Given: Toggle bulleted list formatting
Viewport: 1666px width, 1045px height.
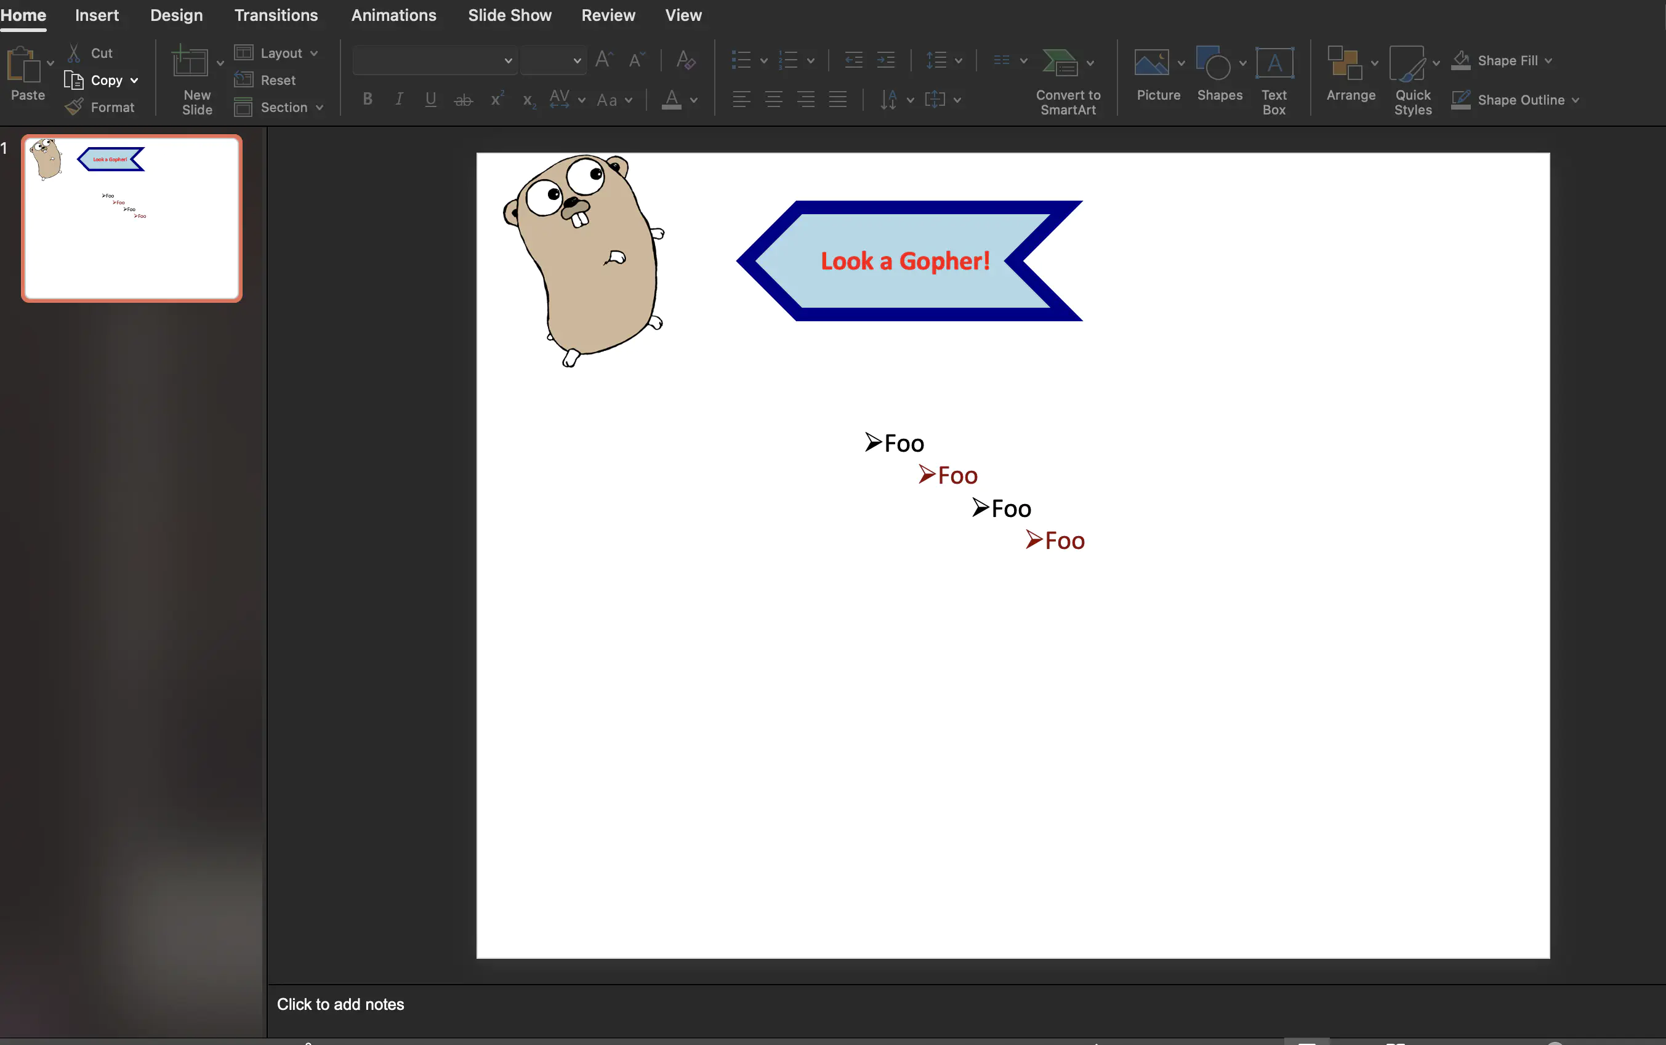Looking at the screenshot, I should pyautogui.click(x=743, y=60).
